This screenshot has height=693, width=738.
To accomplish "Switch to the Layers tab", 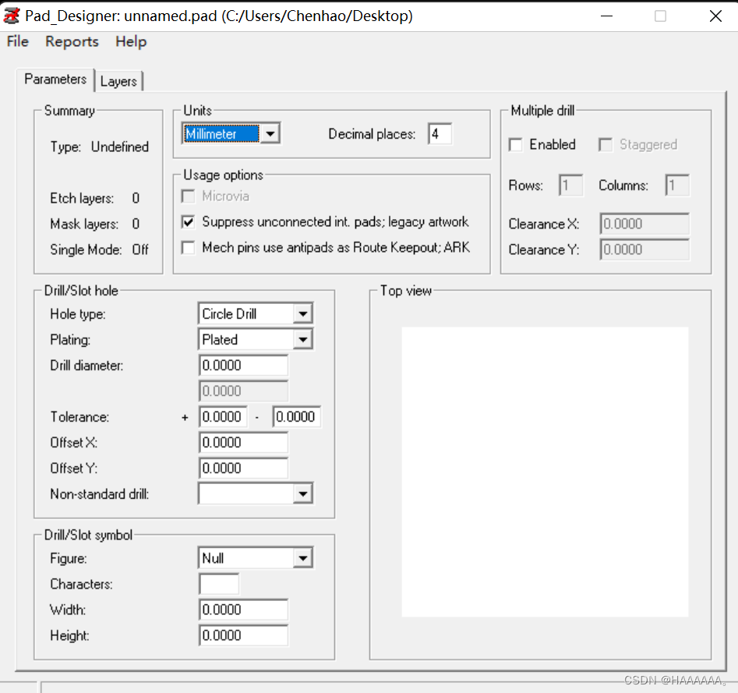I will 118,81.
